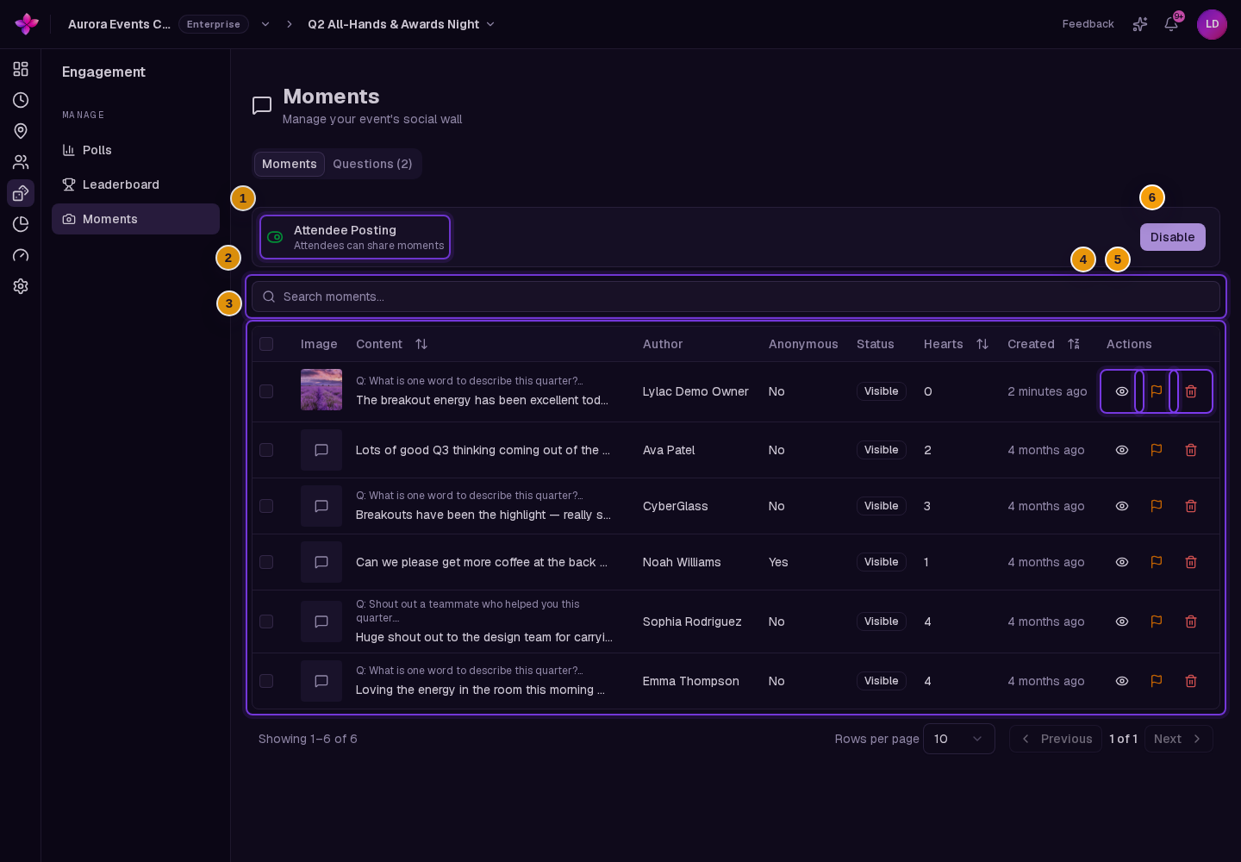Switch to the Questions (2) tab
The width and height of the screenshot is (1241, 862).
pyautogui.click(x=372, y=164)
